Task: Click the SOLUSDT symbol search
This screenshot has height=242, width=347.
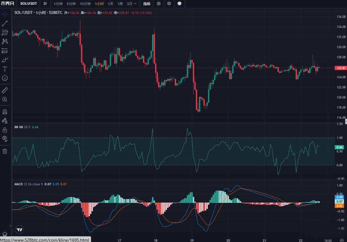Action: click(29, 3)
